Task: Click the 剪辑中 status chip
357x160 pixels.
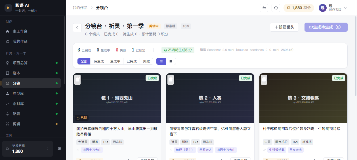Action: click(154, 26)
